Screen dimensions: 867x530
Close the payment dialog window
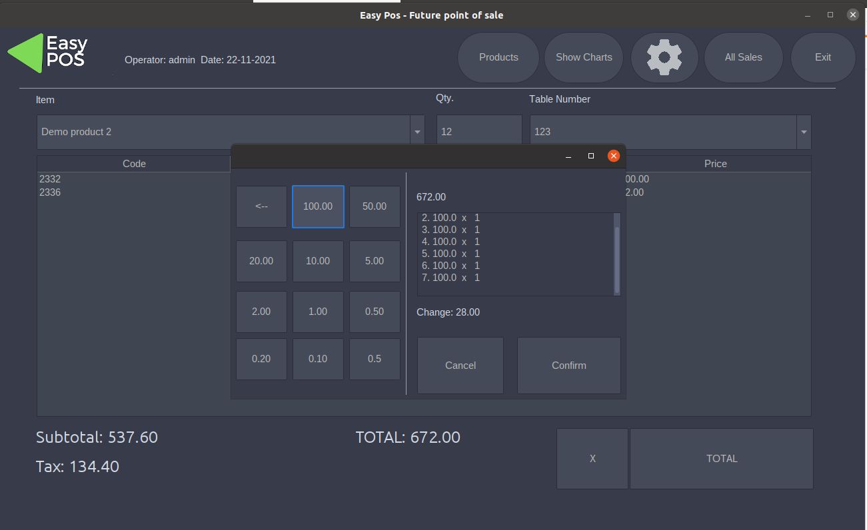[x=613, y=156]
